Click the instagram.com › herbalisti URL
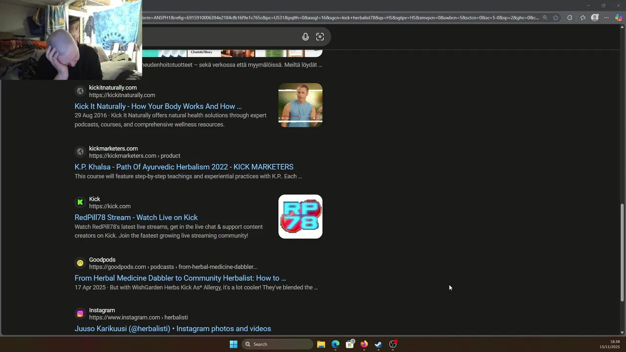The height and width of the screenshot is (352, 626). (138, 318)
